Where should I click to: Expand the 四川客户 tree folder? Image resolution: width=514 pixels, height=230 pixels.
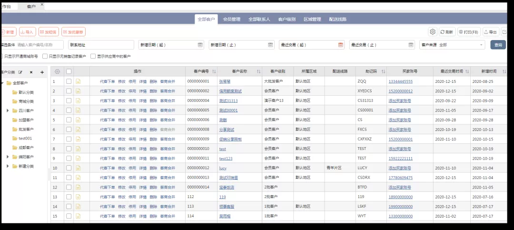[x=8, y=110]
